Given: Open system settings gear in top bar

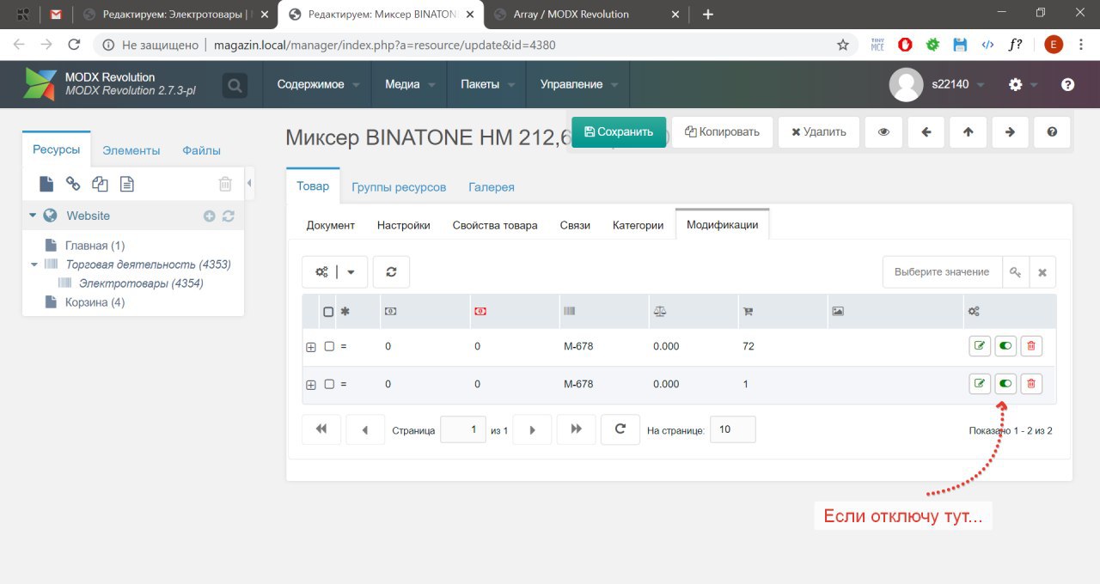Looking at the screenshot, I should [1016, 84].
